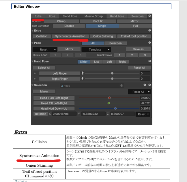This screenshot has width=187, height=182.
Task: Toggle the Selection tab button at top
Action: 137,16
